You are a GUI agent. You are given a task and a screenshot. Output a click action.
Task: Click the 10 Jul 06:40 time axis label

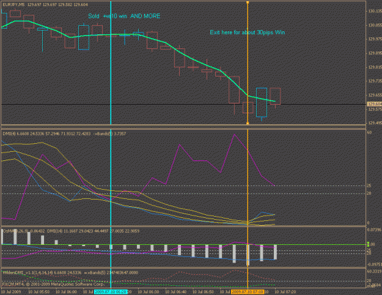pyautogui.click(x=176, y=292)
